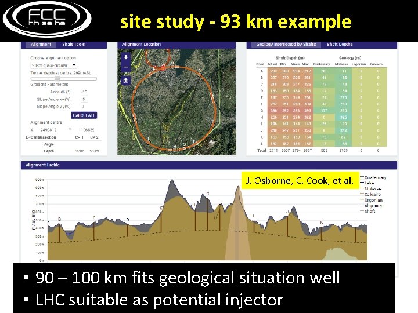Screen dimensions: 418x313
Task: Open Geology Intersected by Shafts tab
Action: coord(286,45)
